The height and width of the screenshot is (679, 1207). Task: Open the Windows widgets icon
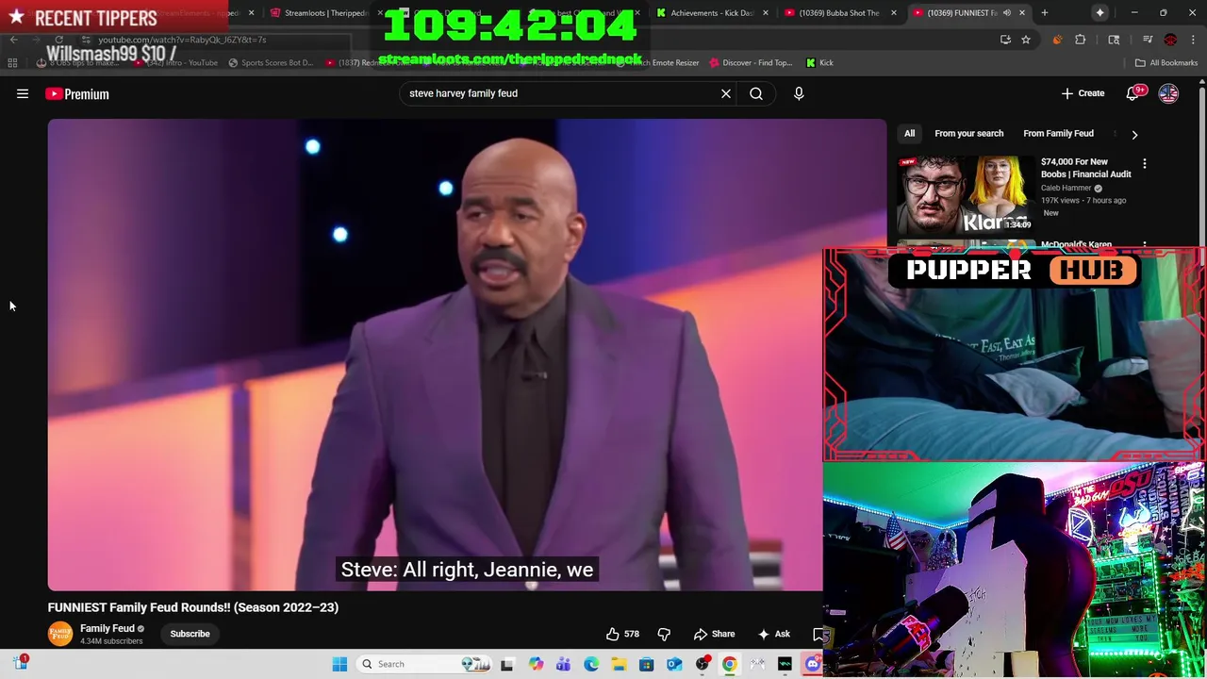(21, 663)
